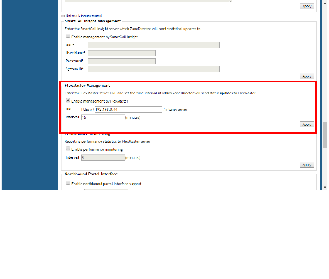This screenshot has width=329, height=279.
Task: Enable management by SmartCell Insight checkbox
Action: click(68, 36)
